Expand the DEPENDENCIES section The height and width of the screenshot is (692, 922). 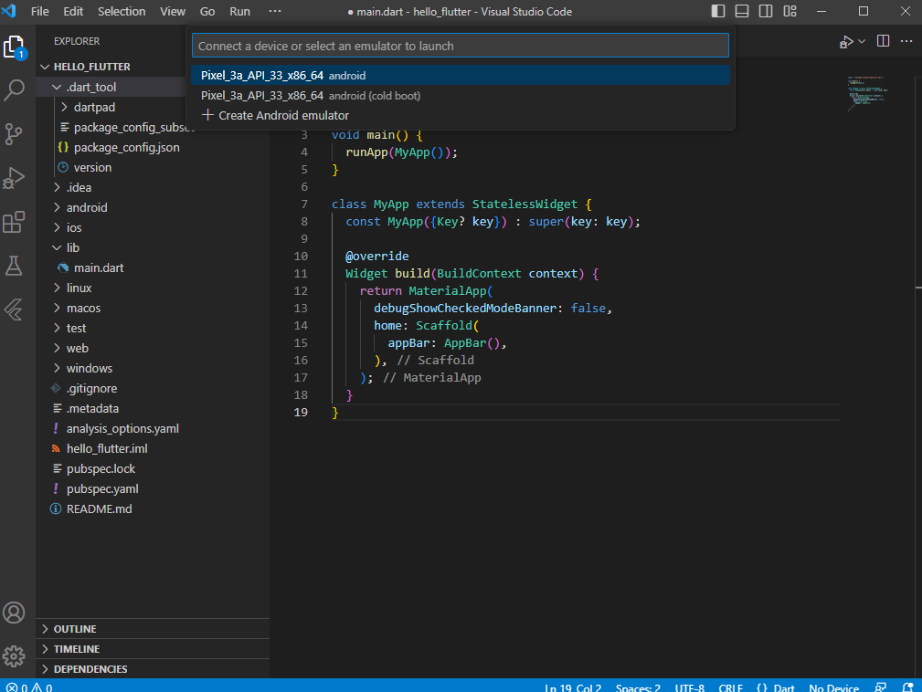tap(153, 668)
